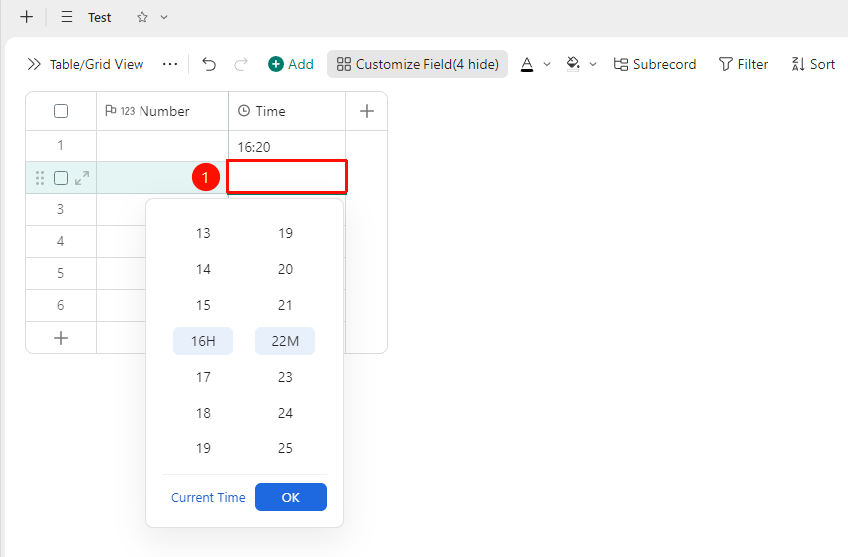Image resolution: width=848 pixels, height=557 pixels.
Task: Pick minute 23 in the time picker
Action: (x=285, y=377)
